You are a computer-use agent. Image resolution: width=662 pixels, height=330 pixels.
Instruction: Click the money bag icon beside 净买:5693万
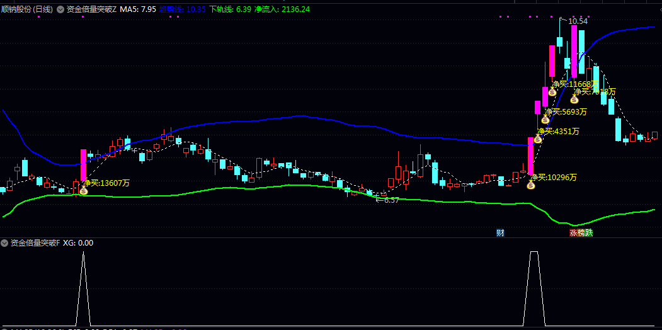tap(545, 120)
